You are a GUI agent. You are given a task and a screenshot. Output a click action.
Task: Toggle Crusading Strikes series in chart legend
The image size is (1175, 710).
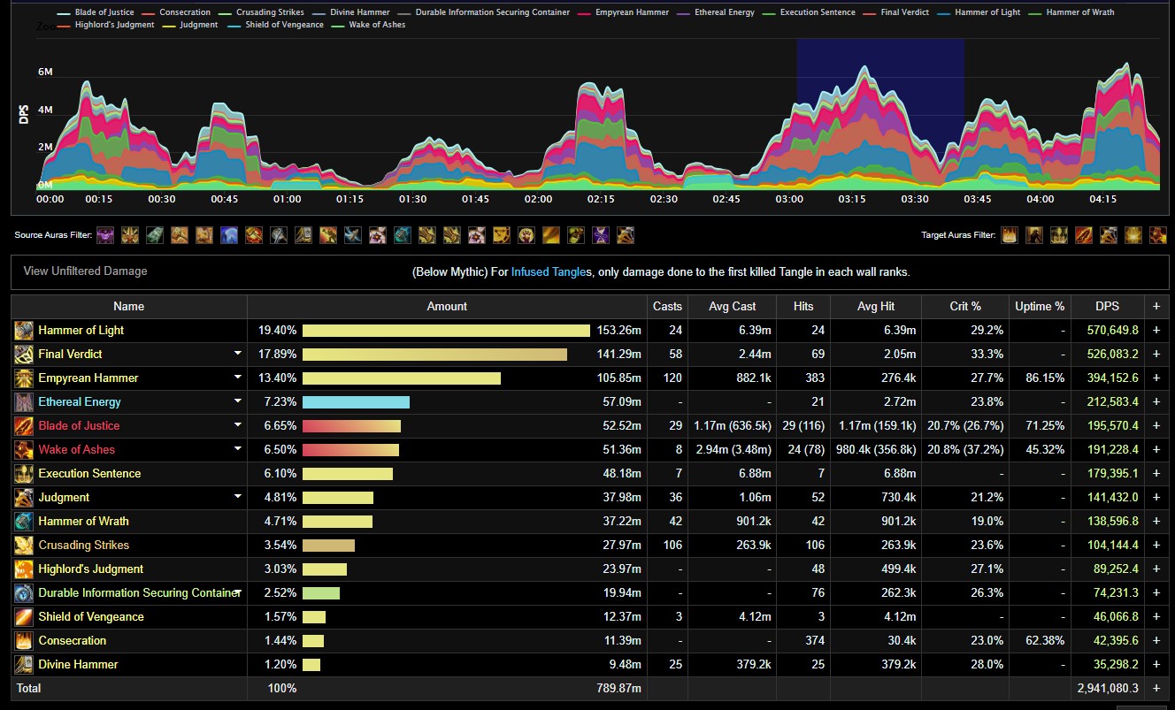tap(260, 12)
